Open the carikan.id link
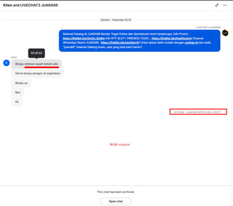Screen dimensions: 233x206 (x=191, y=43)
